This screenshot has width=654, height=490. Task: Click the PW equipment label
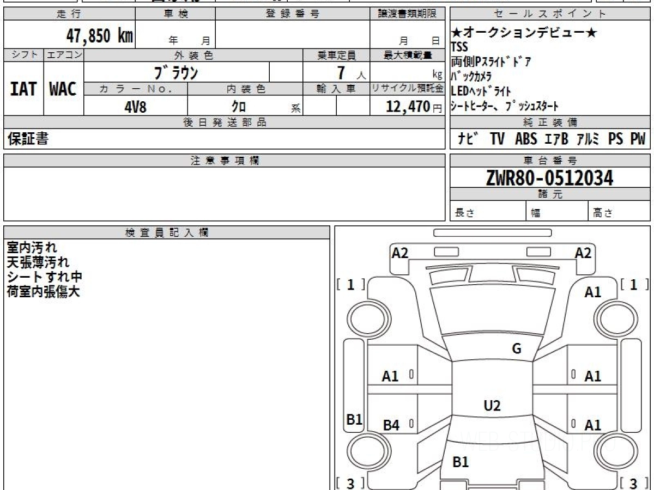pyautogui.click(x=638, y=139)
